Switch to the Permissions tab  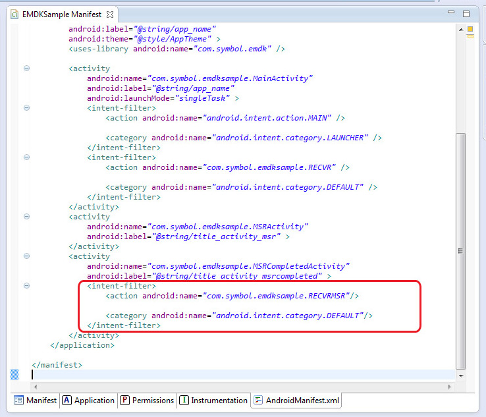153,400
